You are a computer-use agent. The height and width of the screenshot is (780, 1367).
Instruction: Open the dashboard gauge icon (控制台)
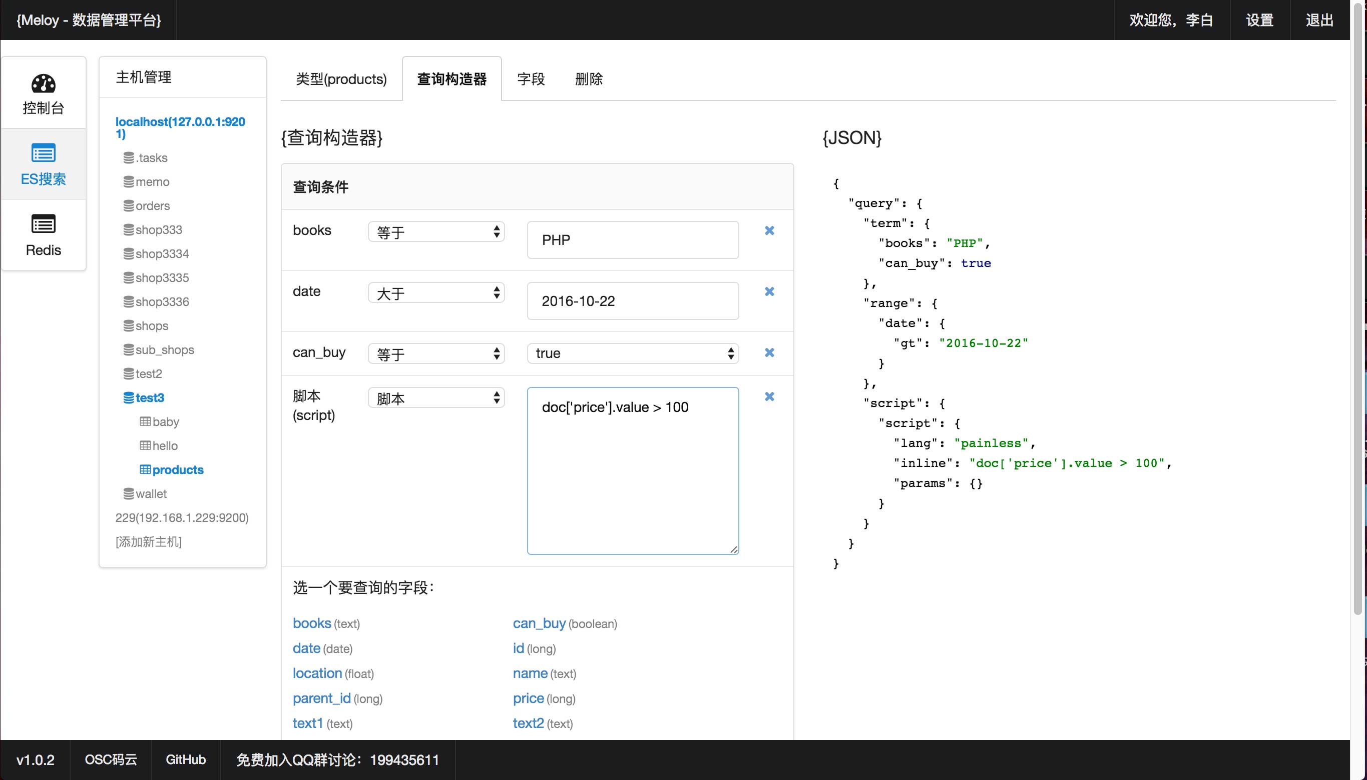pos(44,83)
